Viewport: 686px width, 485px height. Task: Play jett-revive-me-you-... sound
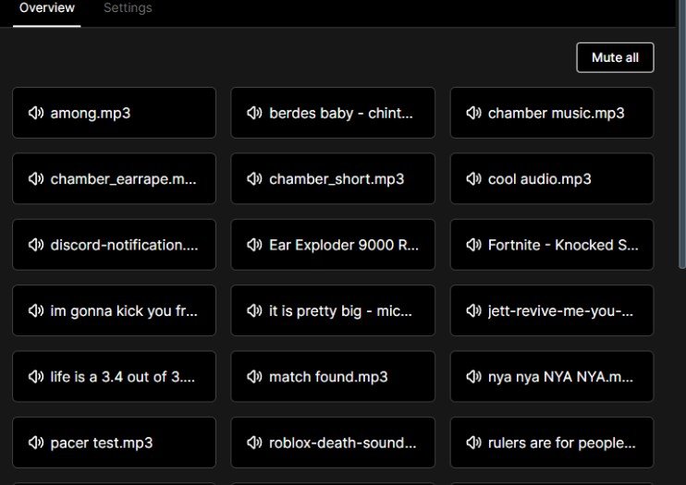pyautogui.click(x=552, y=310)
